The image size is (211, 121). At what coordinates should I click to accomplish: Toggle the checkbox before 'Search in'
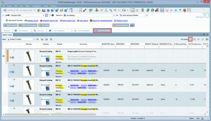coord(50,15)
